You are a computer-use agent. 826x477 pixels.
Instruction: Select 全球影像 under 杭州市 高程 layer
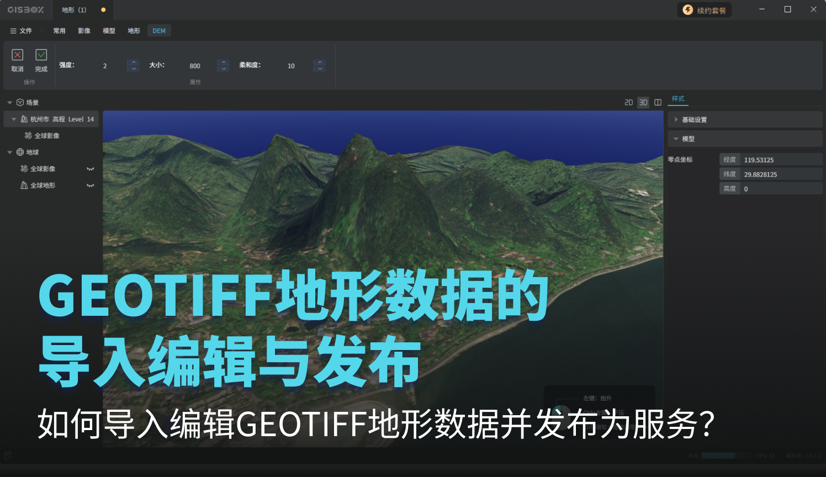click(46, 136)
